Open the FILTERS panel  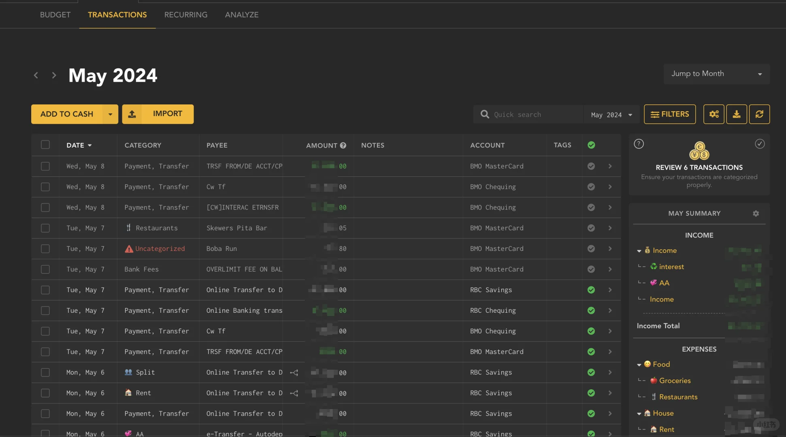[670, 114]
